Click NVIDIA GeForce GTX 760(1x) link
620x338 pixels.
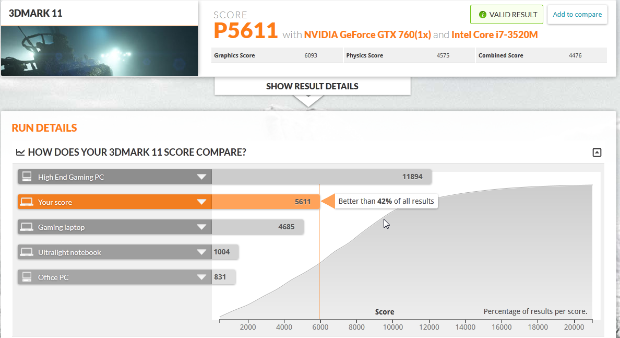(367, 35)
